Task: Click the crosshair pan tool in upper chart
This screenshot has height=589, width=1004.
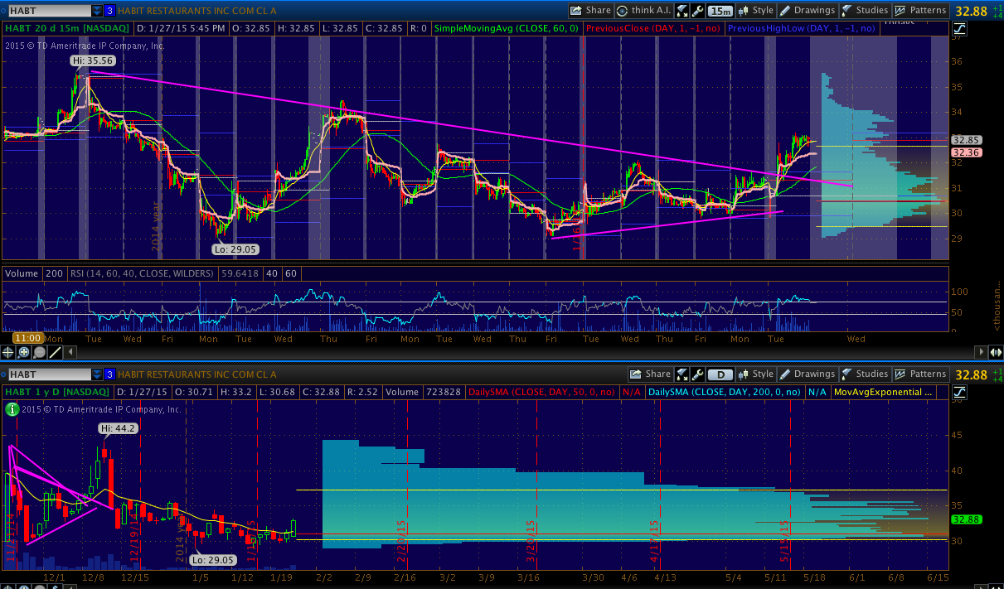Action: (x=9, y=352)
